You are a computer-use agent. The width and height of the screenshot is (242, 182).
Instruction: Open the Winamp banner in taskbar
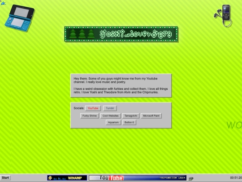pyautogui.click(x=67, y=178)
